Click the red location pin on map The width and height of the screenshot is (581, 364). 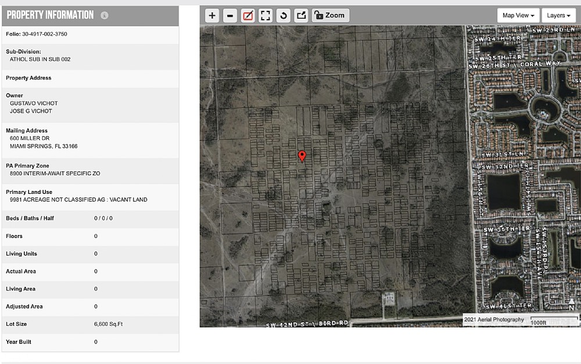tap(302, 156)
